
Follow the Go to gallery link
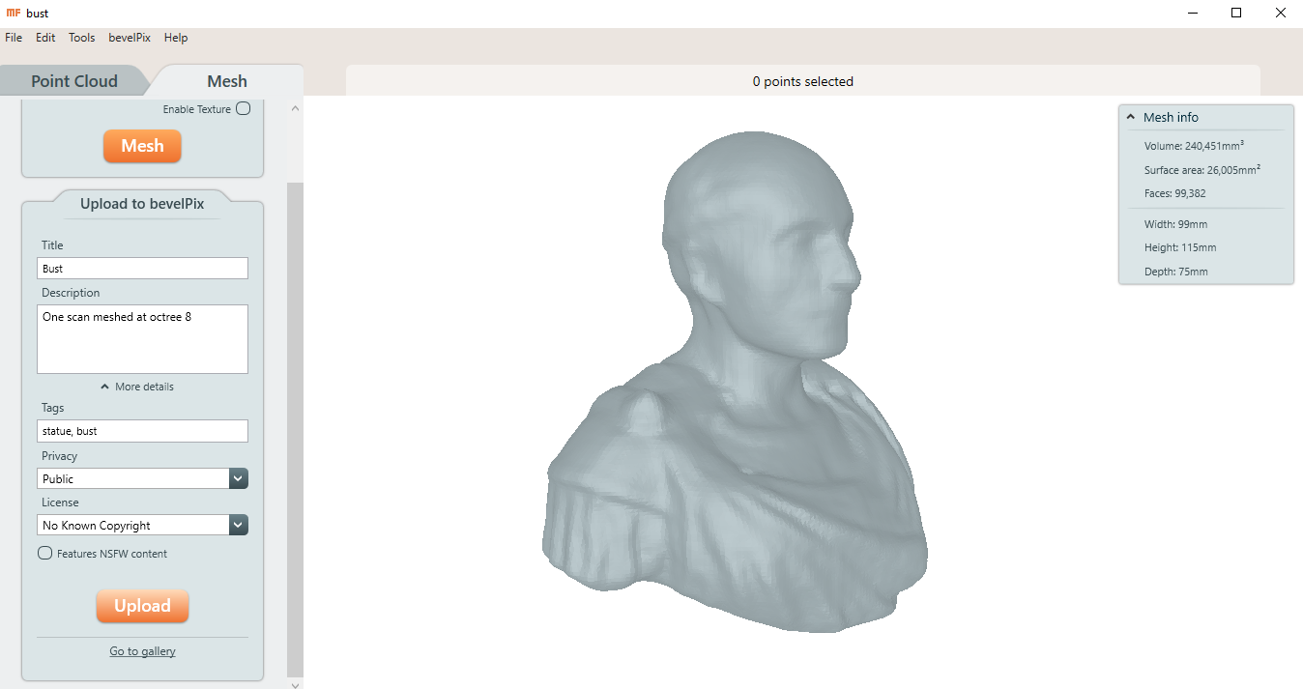pyautogui.click(x=142, y=651)
